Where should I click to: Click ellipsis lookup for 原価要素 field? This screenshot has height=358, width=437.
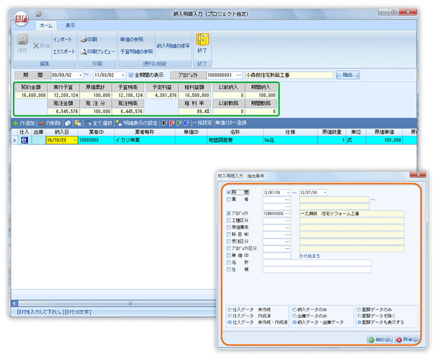(288, 227)
